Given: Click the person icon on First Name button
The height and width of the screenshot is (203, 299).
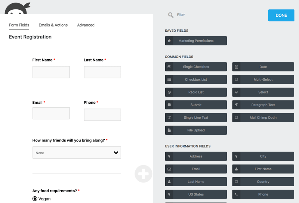Looking at the screenshot, I should 236,169.
